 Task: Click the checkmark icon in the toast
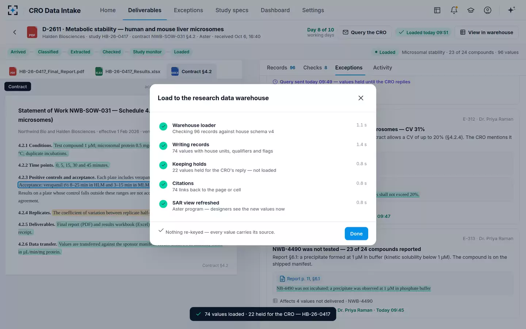coord(198,314)
